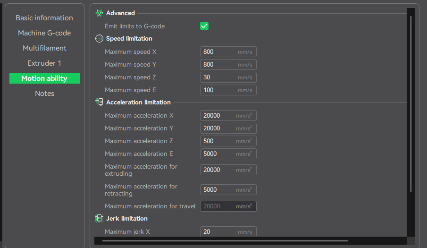Select the Multifilament tab

(44, 48)
